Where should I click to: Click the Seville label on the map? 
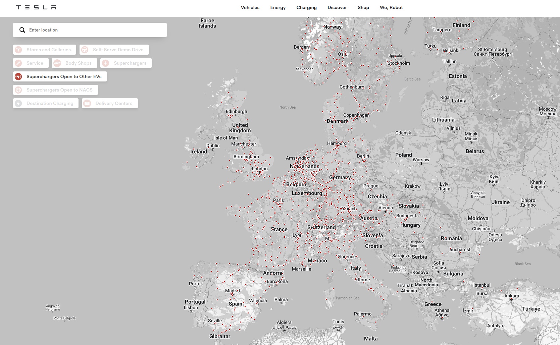(x=215, y=321)
